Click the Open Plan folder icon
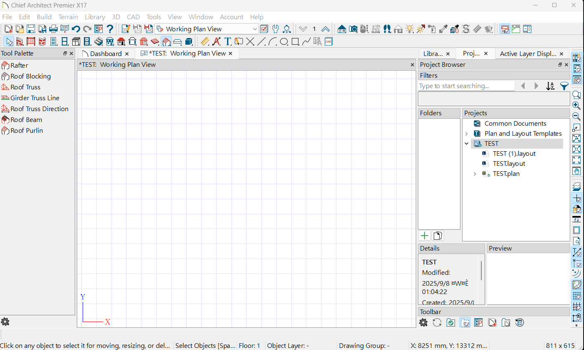Viewport: 584px width, 350px height. pos(20,29)
